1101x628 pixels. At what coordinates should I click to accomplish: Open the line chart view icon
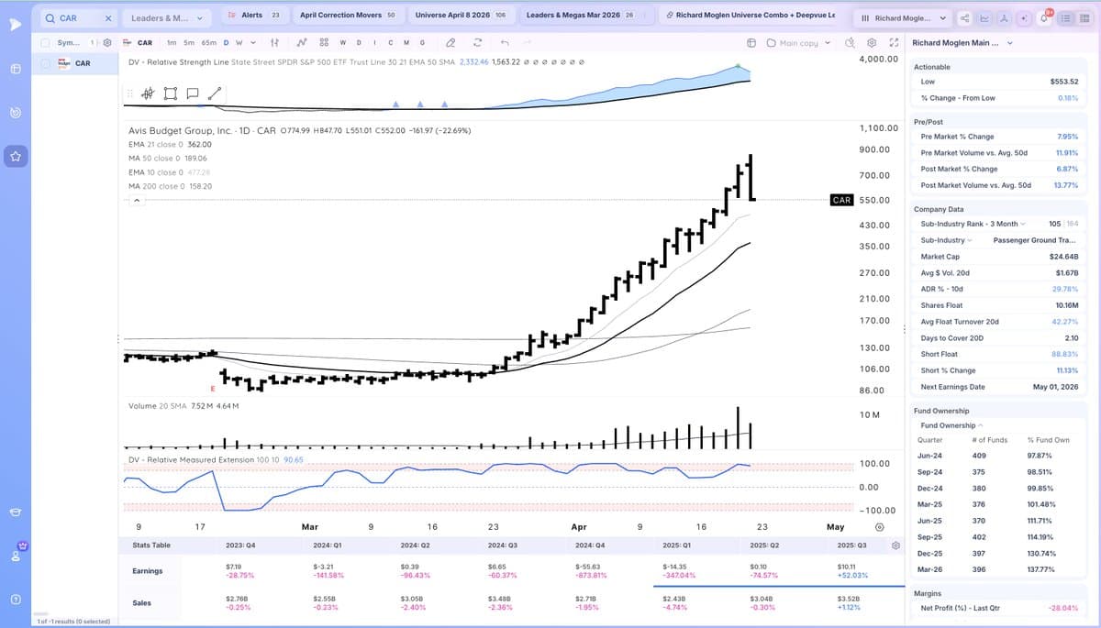point(984,17)
